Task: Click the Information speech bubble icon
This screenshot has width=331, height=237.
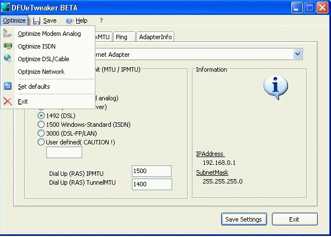Action: pos(275,87)
